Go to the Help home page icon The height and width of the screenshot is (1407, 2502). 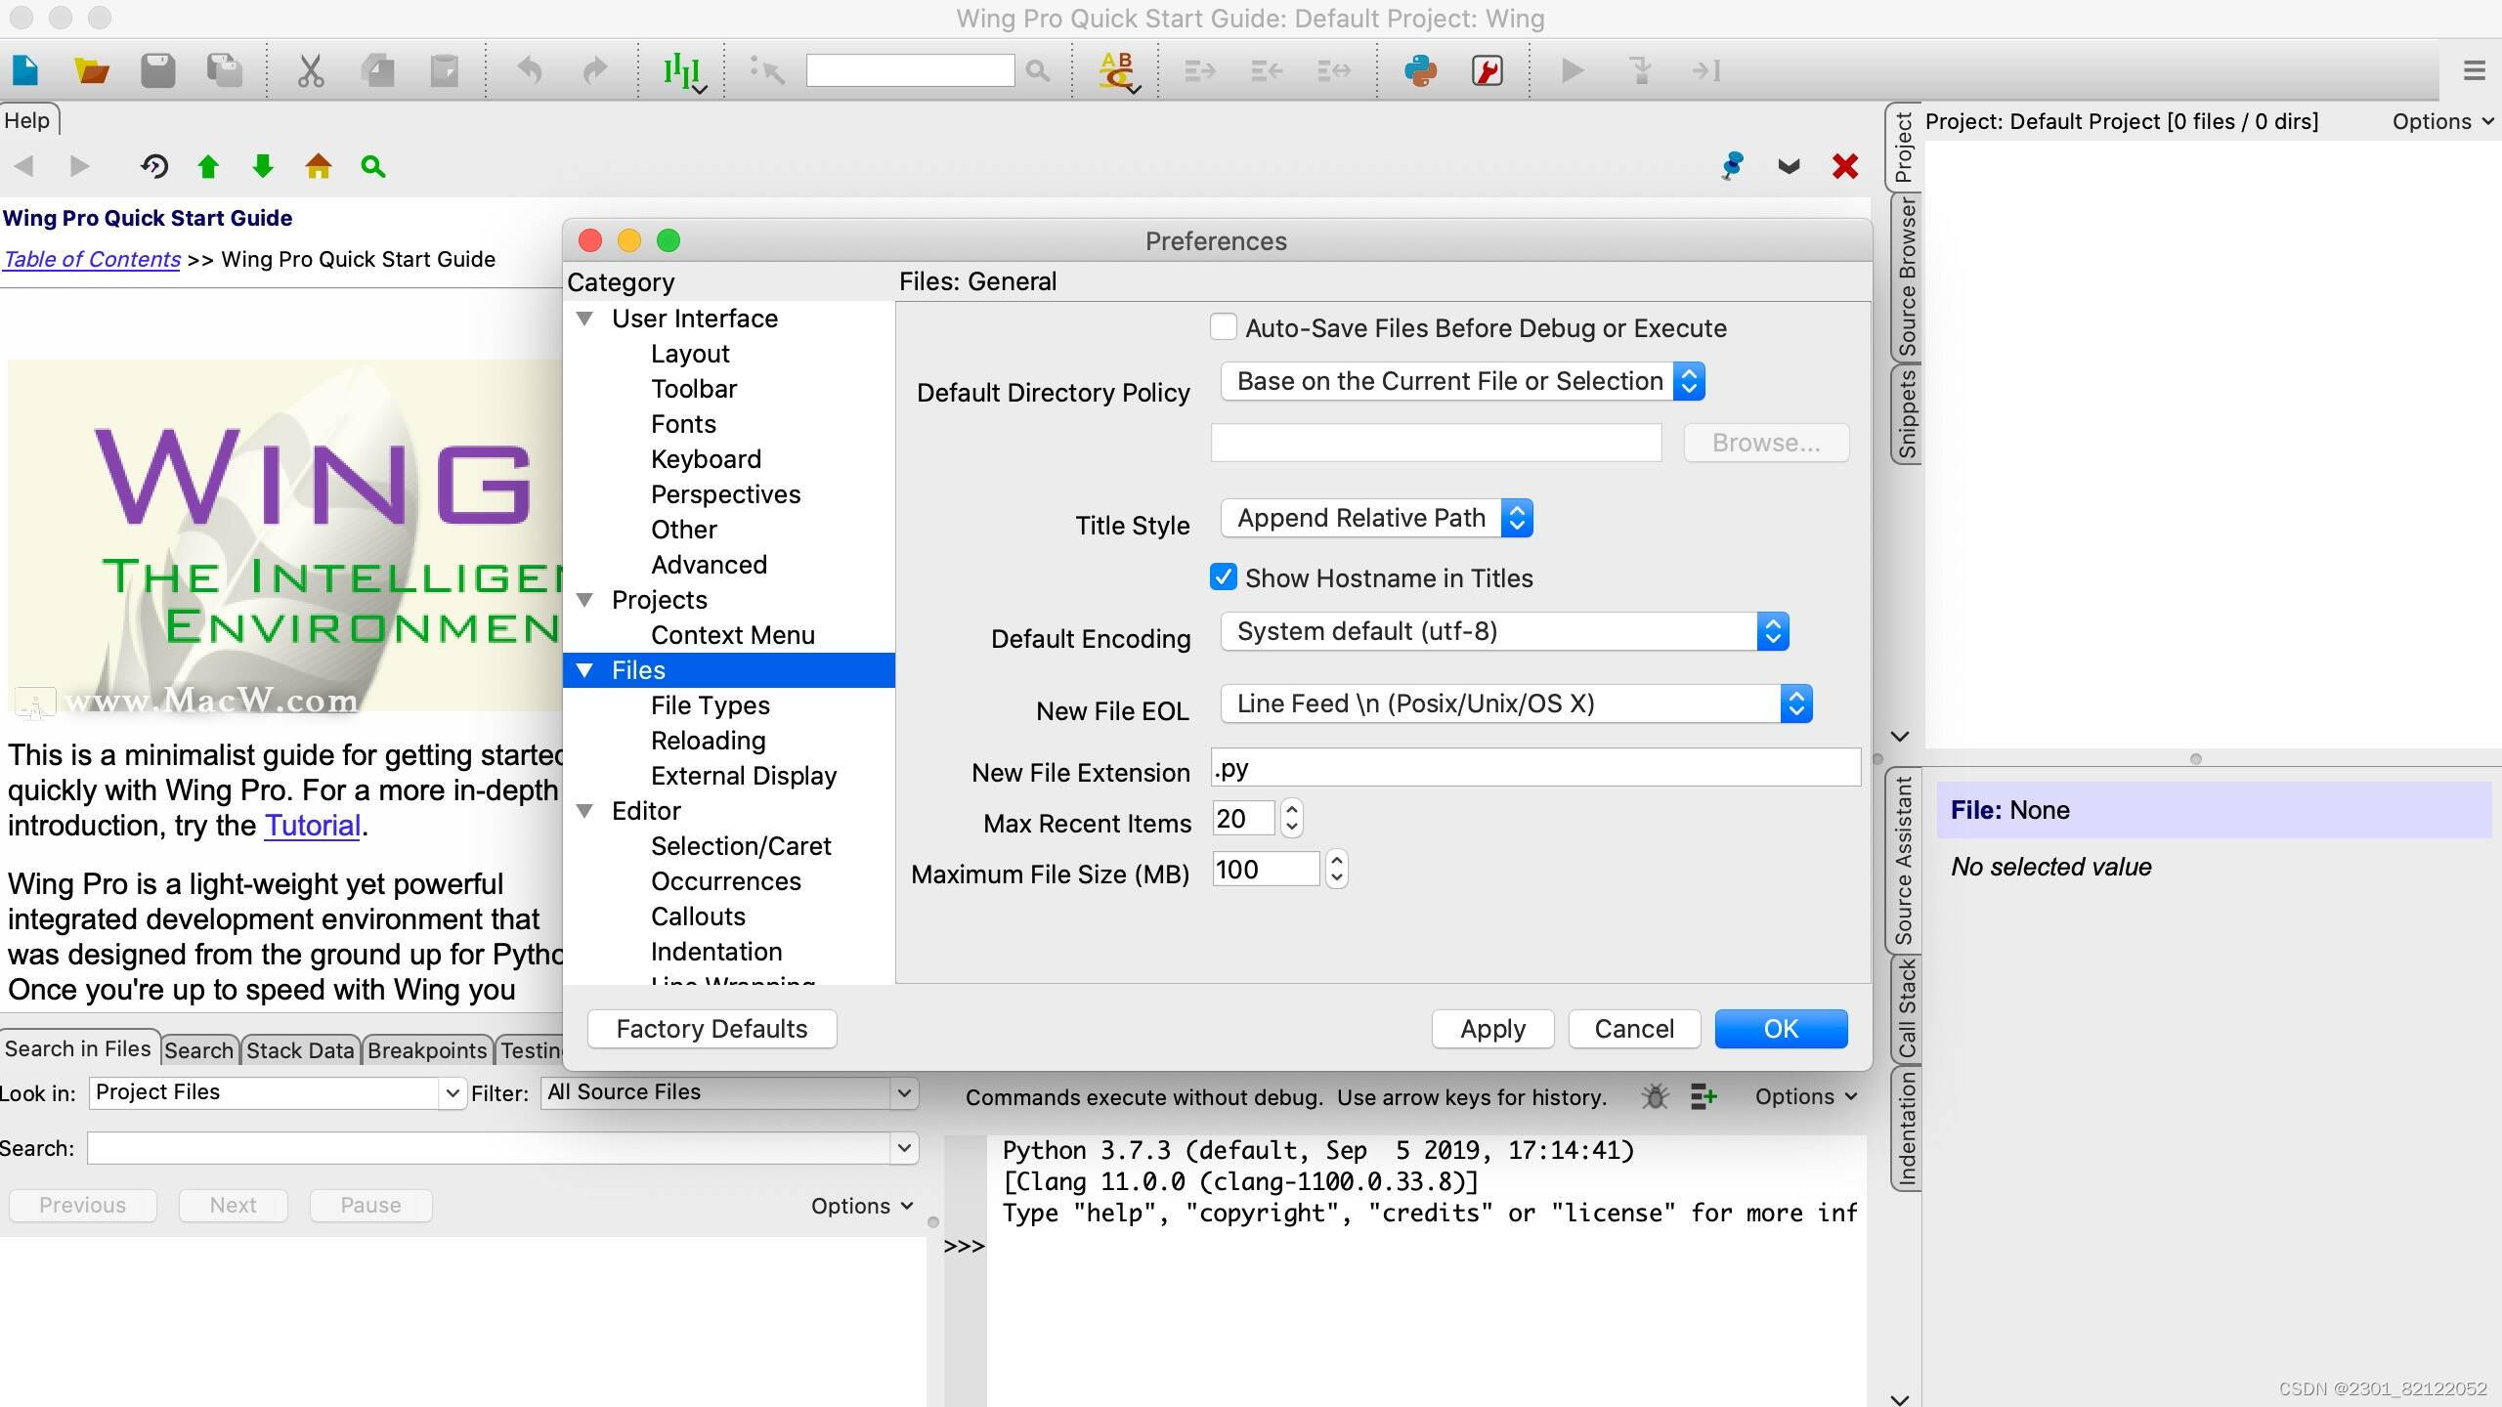pos(318,166)
